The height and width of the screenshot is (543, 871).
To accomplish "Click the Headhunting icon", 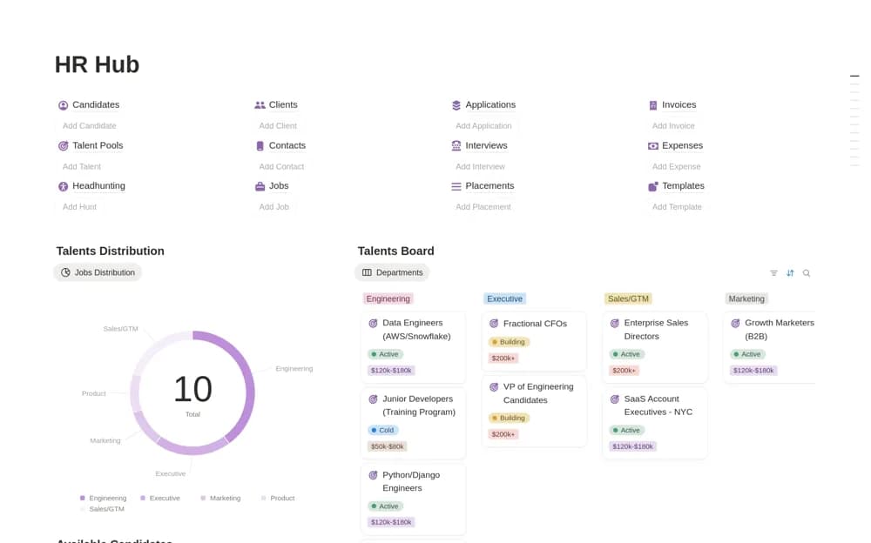I will coord(64,186).
